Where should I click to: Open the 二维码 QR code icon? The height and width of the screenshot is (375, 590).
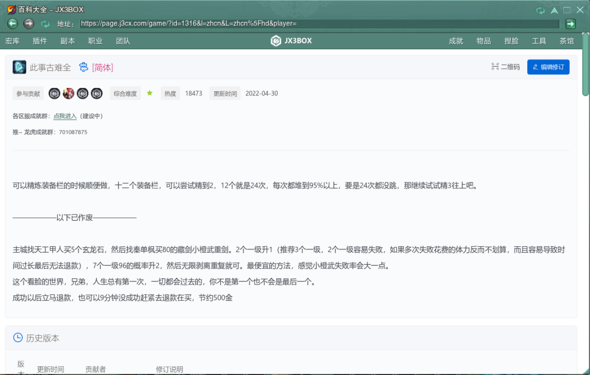(x=495, y=67)
